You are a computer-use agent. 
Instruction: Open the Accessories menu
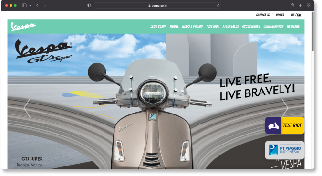[x=251, y=26]
